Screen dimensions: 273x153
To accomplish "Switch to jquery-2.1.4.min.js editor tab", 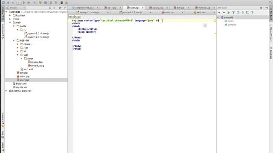I will (89, 12).
